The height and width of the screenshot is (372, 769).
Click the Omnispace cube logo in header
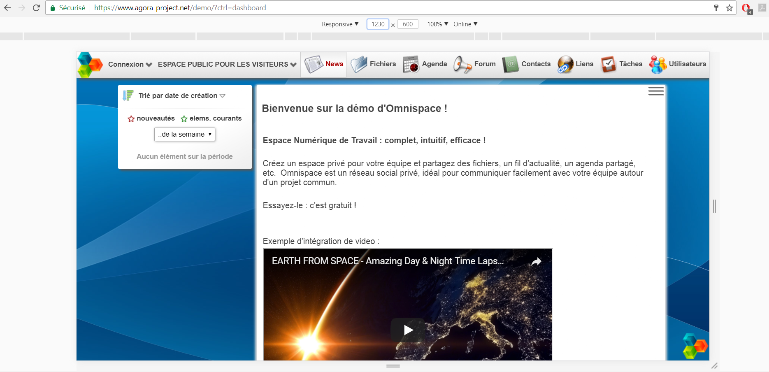coord(90,65)
